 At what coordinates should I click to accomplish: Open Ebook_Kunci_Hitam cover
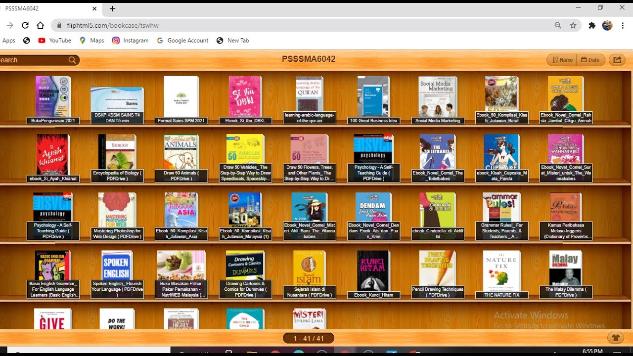click(x=373, y=274)
